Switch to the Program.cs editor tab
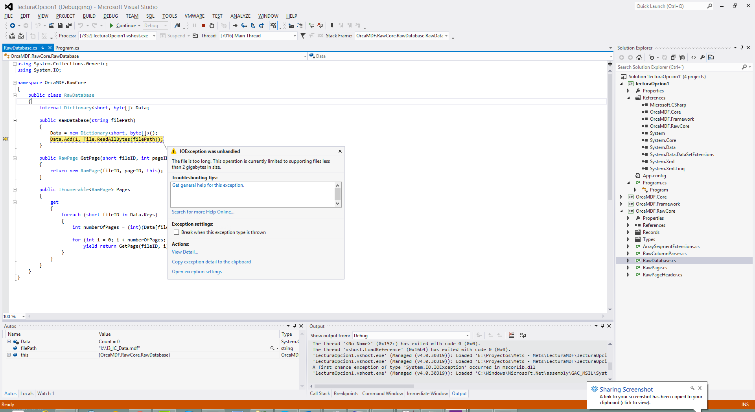This screenshot has width=755, height=412. coord(67,48)
